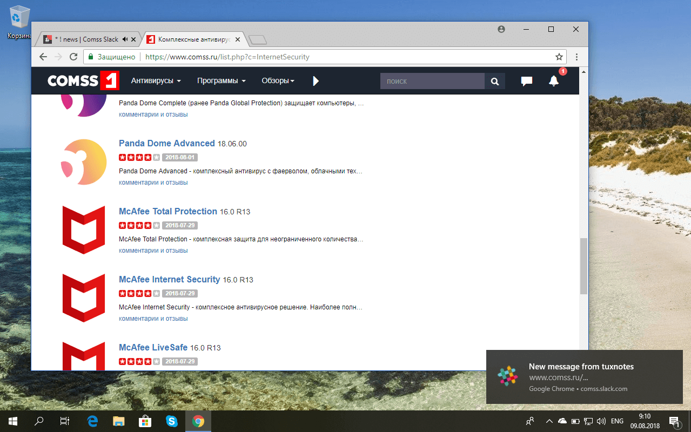The width and height of the screenshot is (691, 432).
Task: Open the Windows Start menu
Action: click(x=13, y=421)
